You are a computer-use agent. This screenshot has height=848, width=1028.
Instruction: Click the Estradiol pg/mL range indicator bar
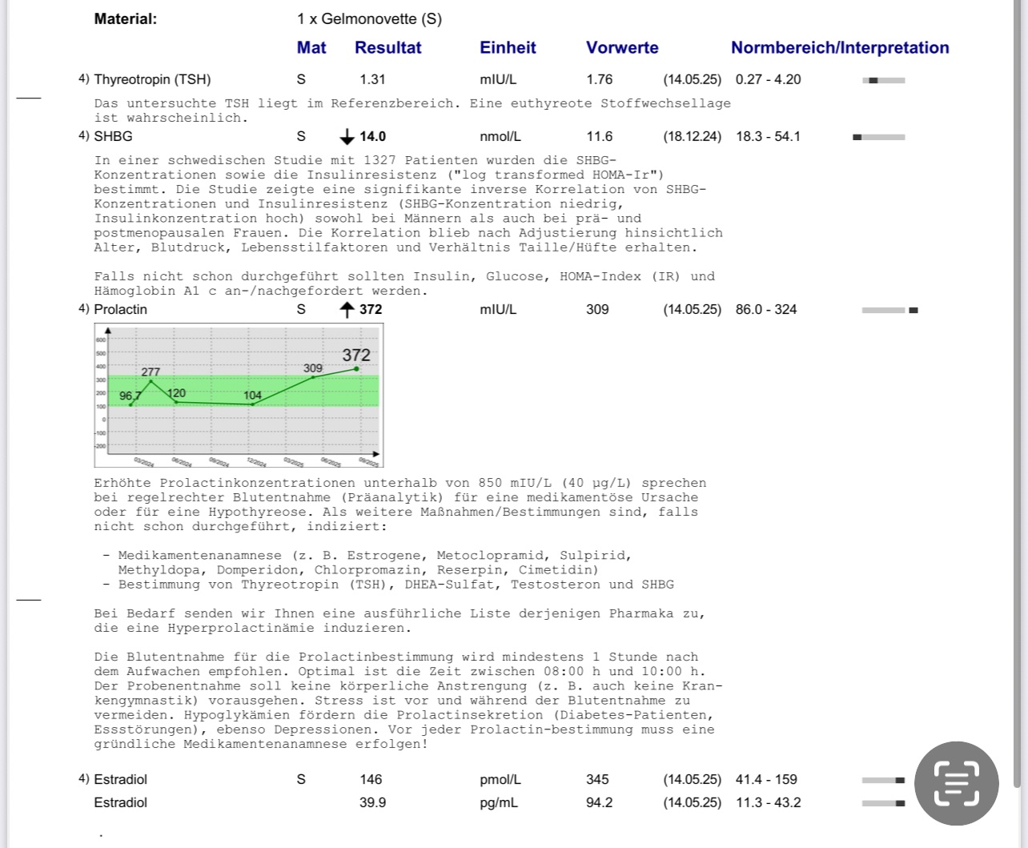(883, 803)
